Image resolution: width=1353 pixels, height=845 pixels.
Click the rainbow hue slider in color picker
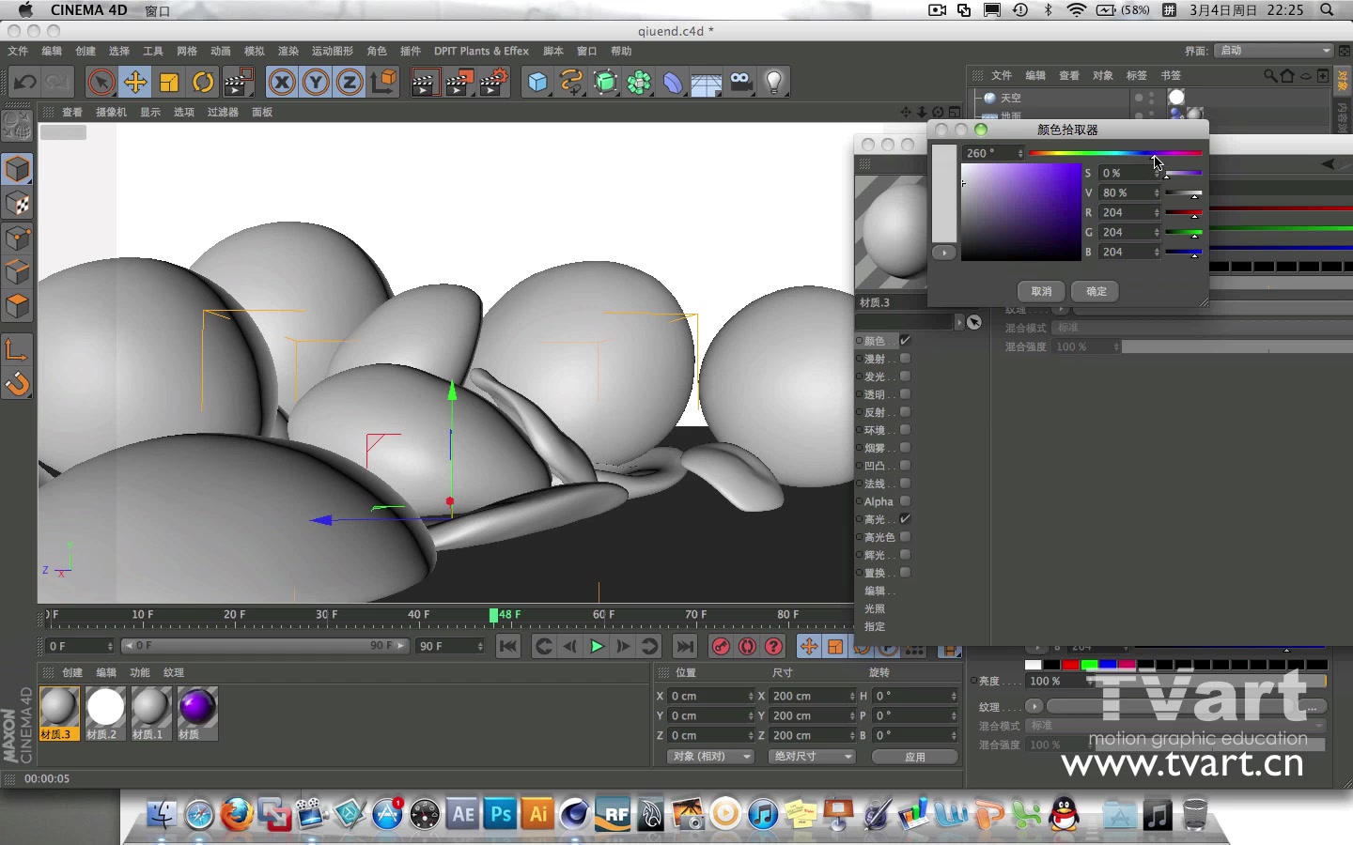point(1114,153)
